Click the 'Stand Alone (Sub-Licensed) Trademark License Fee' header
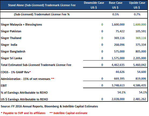149x116 pixels. point(42,5)
